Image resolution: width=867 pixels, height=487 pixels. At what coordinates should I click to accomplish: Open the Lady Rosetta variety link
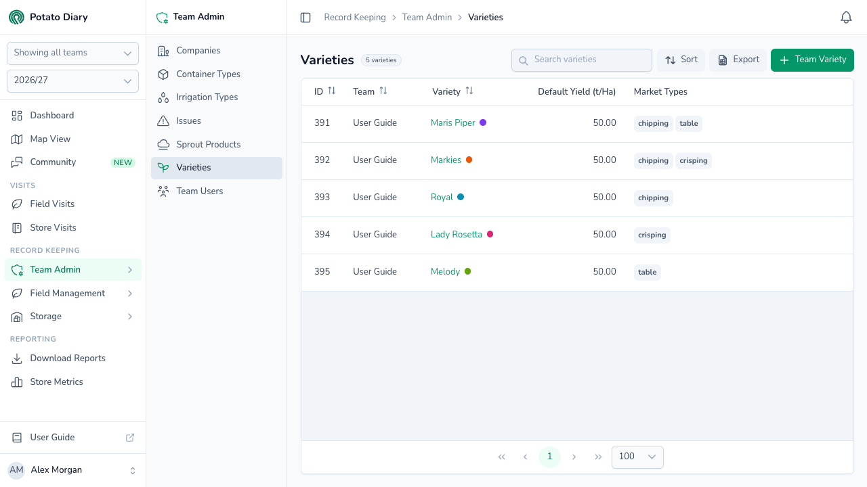point(457,235)
